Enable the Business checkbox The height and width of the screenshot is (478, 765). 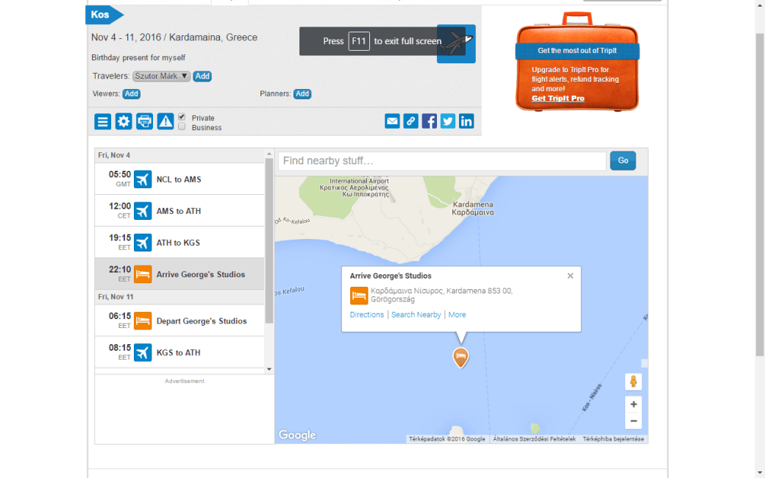[182, 126]
